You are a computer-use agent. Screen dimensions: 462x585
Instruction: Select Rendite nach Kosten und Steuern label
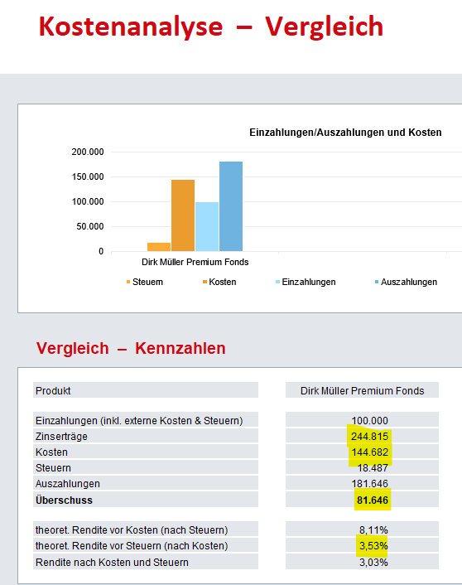112,563
